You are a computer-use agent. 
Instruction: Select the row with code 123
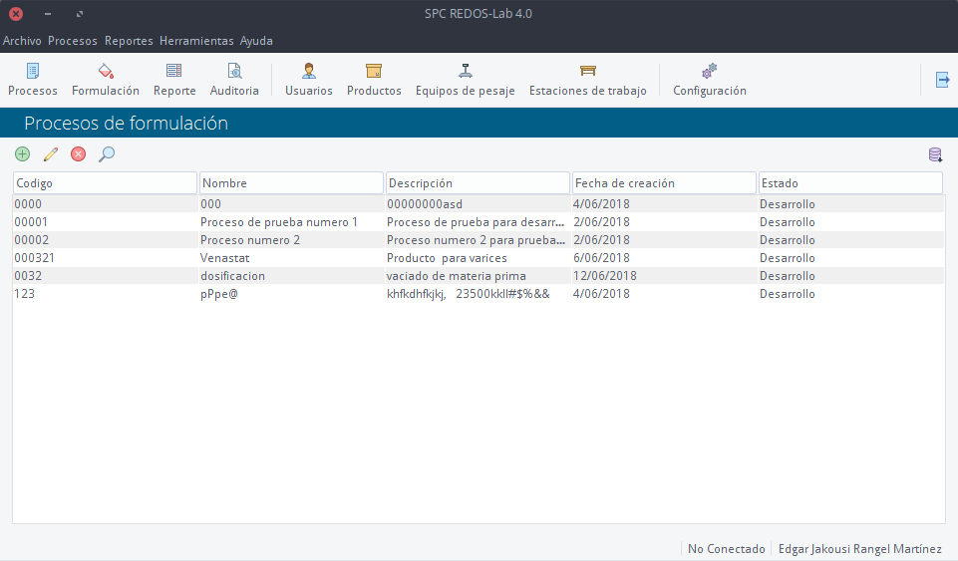pyautogui.click(x=479, y=294)
